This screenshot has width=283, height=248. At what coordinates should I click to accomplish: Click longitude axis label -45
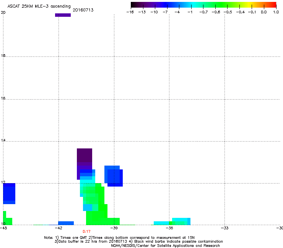click(x=3, y=228)
